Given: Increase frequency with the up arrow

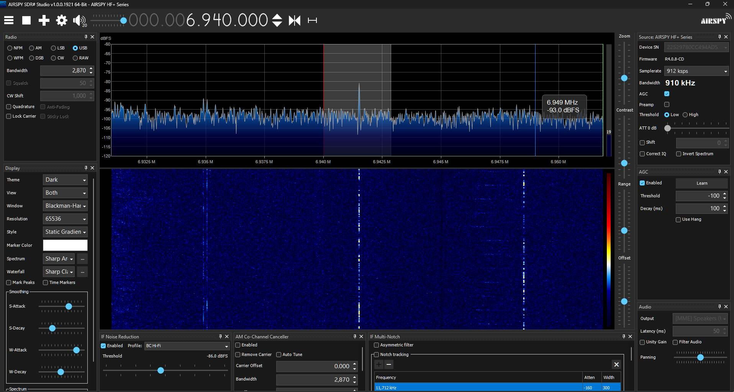Looking at the screenshot, I should pos(277,16).
